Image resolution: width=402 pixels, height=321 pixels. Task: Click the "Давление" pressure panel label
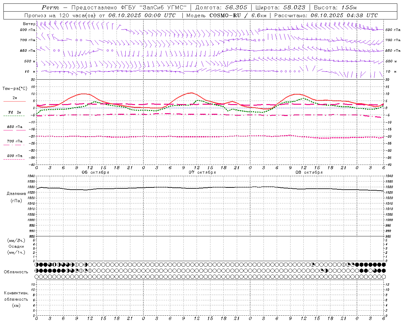[x=16, y=193]
